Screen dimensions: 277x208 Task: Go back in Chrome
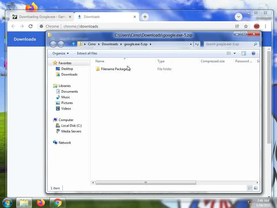pos(13,26)
